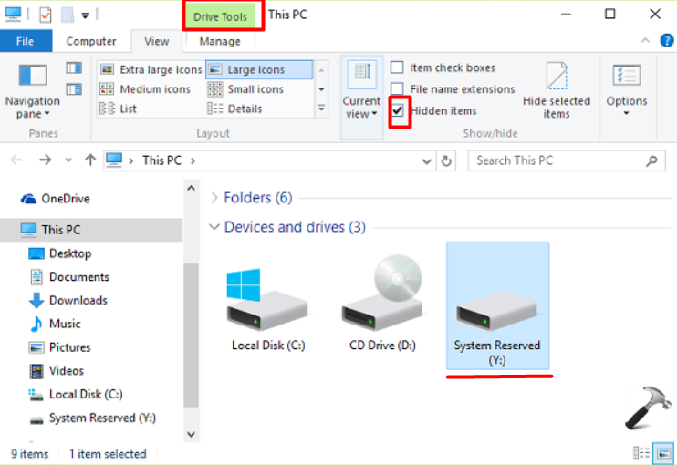The image size is (677, 465).
Task: Open System Reserved (Y:) in navigation pane
Action: 93,418
